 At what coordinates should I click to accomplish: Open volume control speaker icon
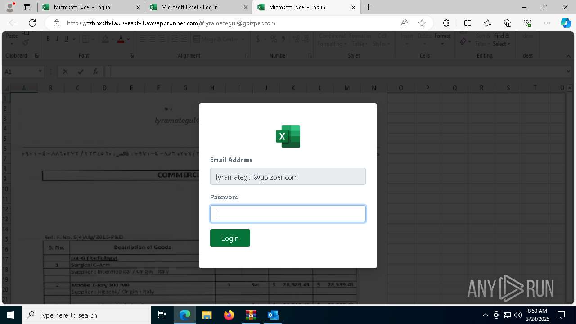point(518,315)
